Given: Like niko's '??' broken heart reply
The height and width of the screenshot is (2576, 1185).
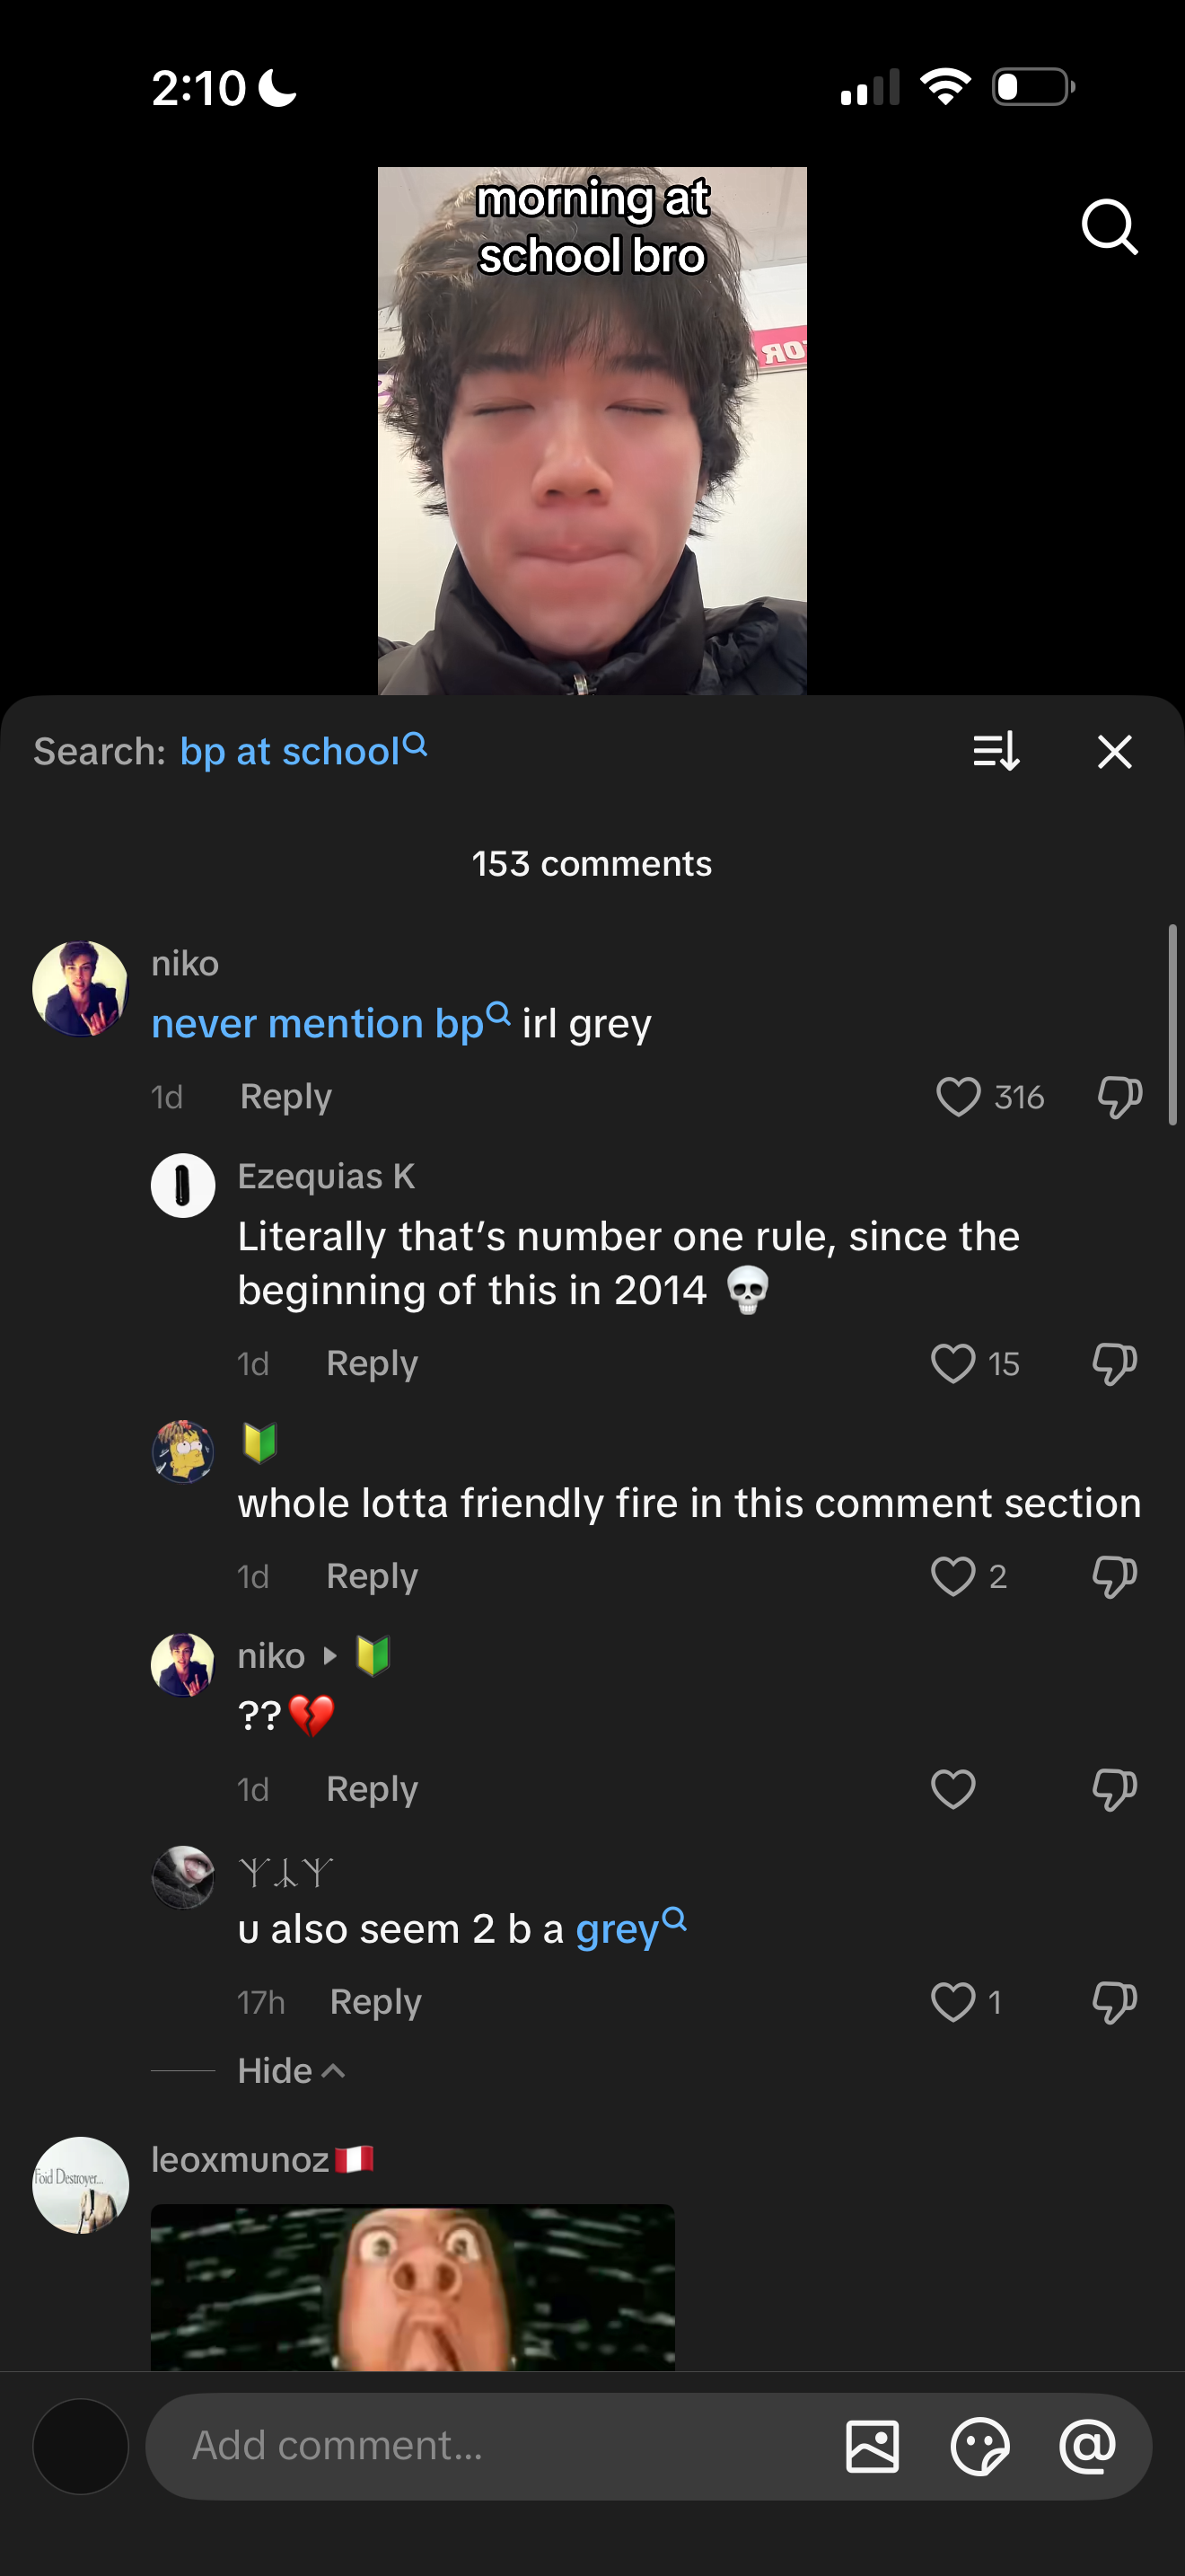Looking at the screenshot, I should pos(952,1789).
